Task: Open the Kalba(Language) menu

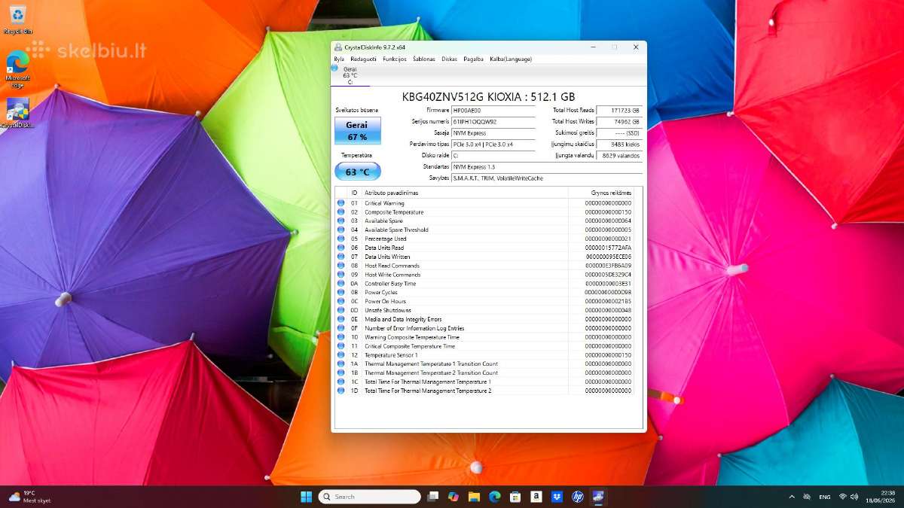Action: coord(511,59)
